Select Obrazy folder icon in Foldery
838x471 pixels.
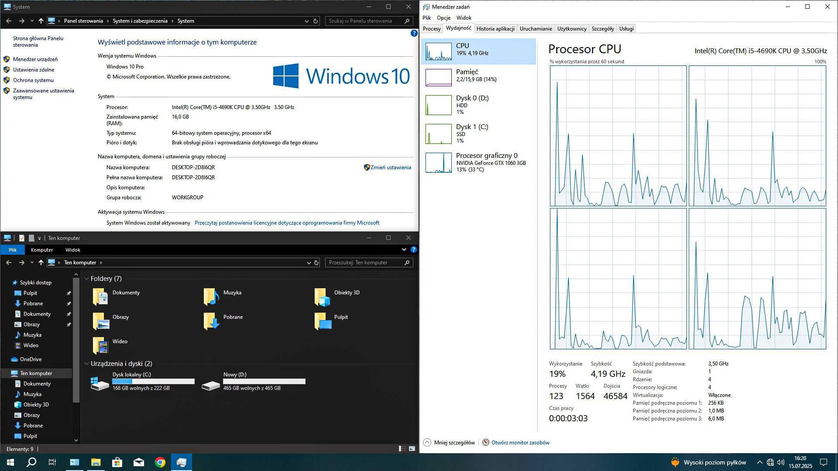[100, 321]
